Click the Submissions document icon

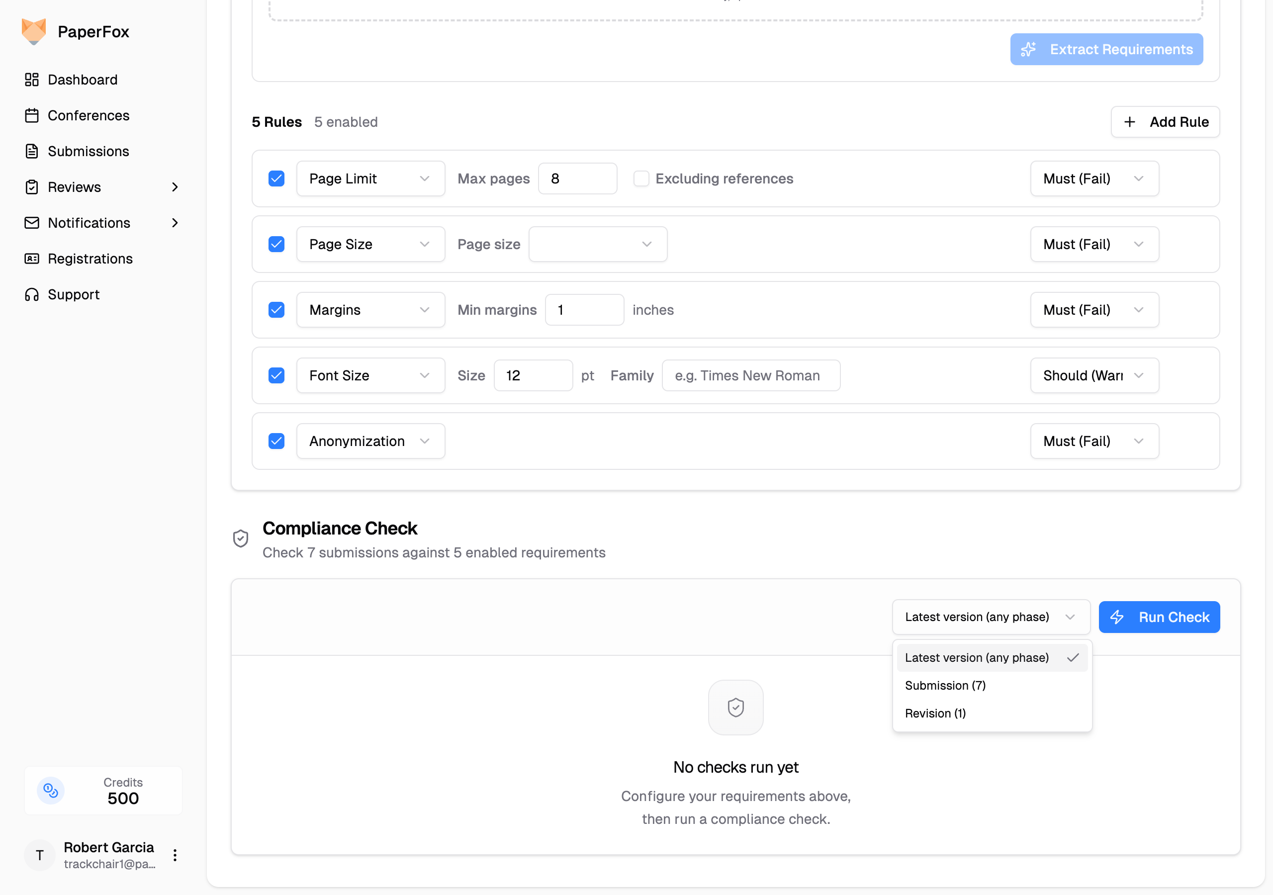pos(32,151)
